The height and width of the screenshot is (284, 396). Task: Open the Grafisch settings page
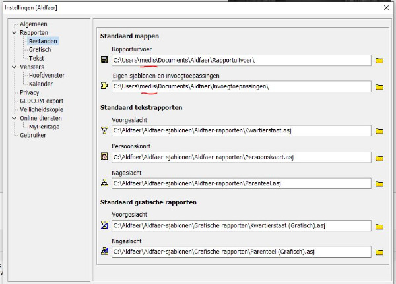[x=41, y=49]
